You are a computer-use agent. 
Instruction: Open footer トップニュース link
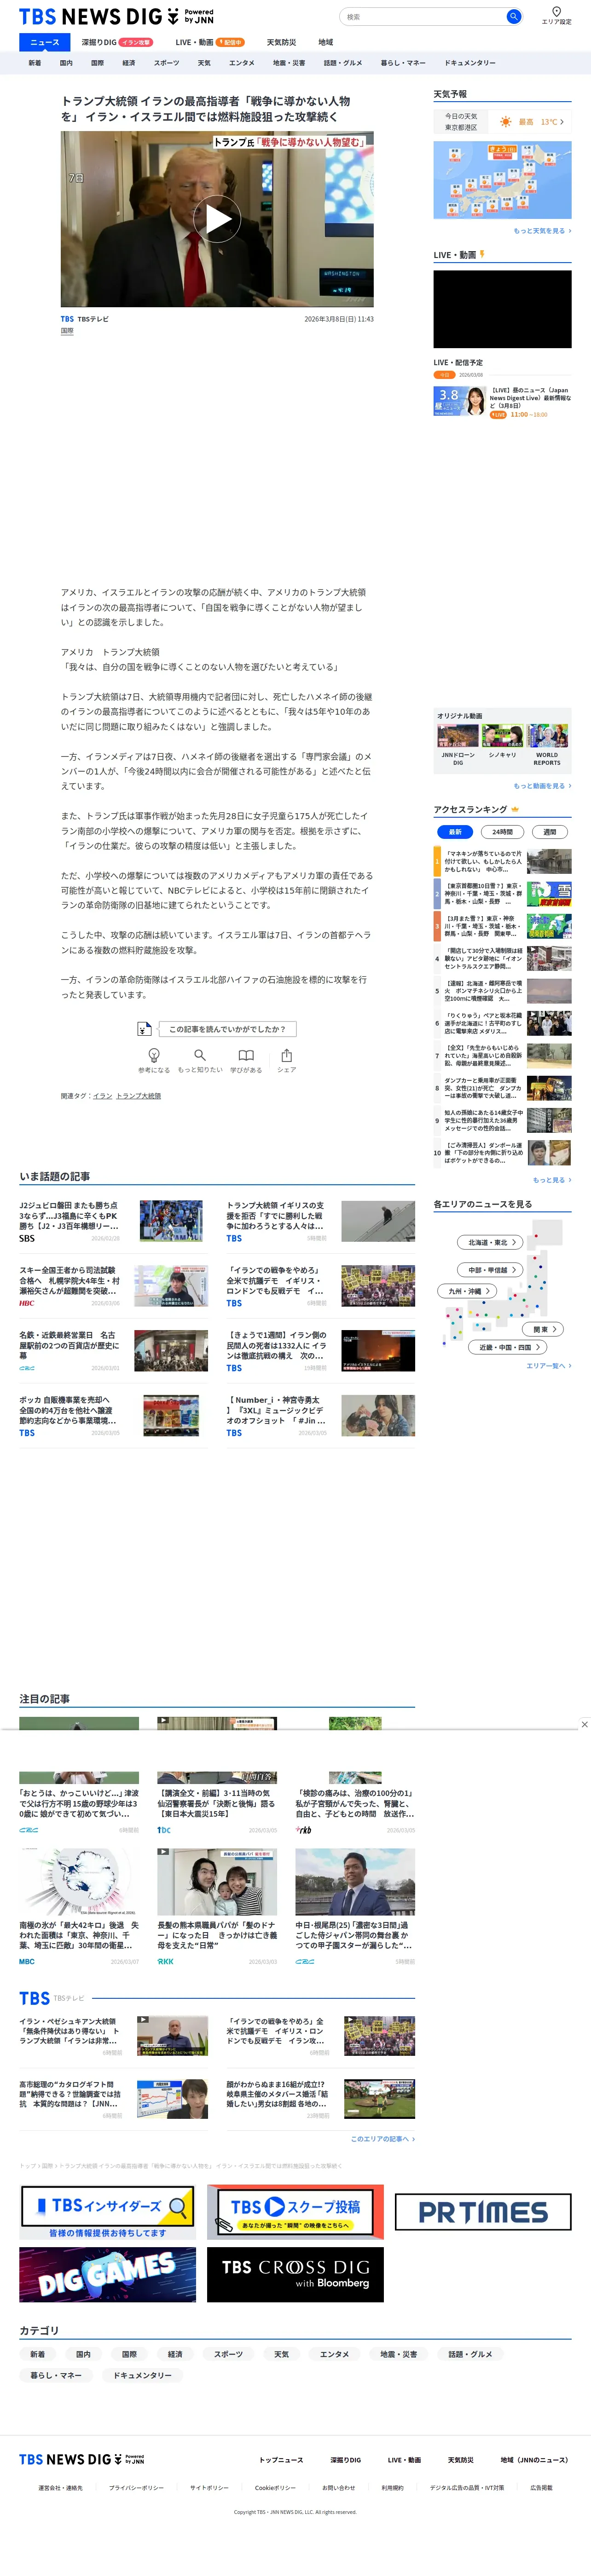(x=281, y=2460)
